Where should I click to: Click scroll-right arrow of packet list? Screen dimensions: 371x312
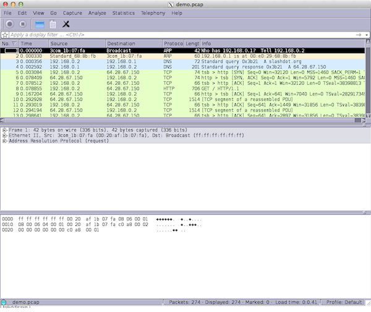(364, 120)
